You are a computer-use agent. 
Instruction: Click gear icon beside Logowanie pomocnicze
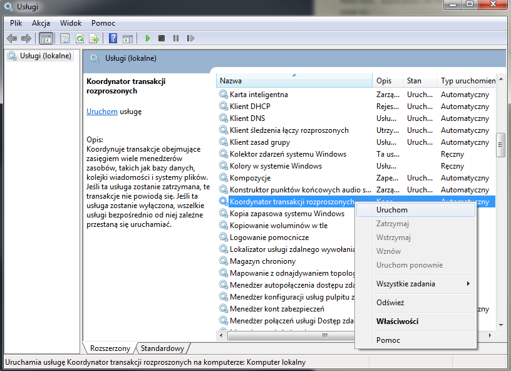(x=223, y=238)
